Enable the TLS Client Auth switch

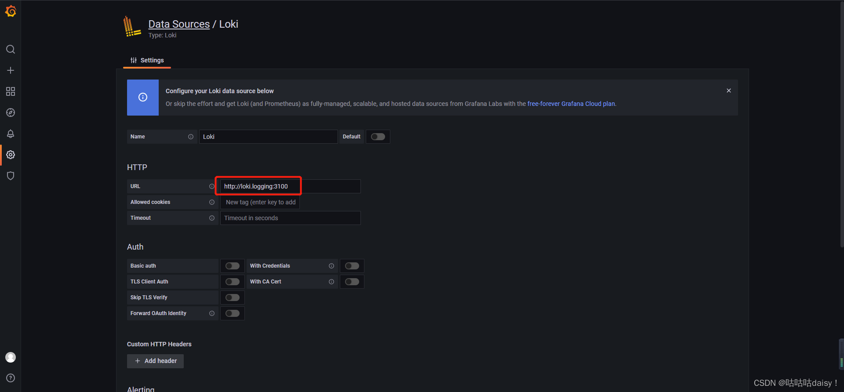tap(233, 282)
